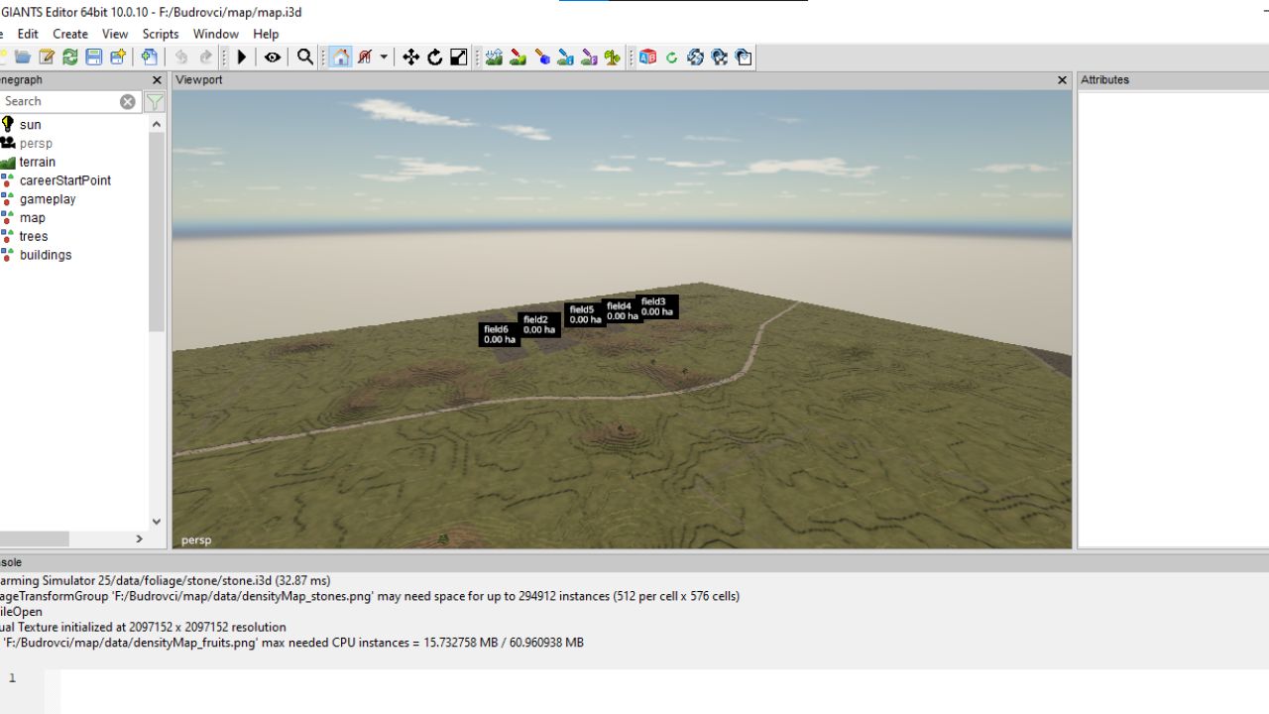The image size is (1269, 714).
Task: Toggle the scenegraph filter funnel button
Action: (x=155, y=101)
